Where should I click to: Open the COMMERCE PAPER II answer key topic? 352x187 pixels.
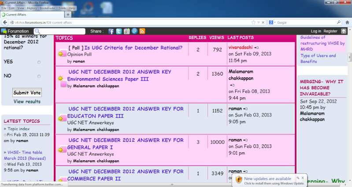coord(126,175)
